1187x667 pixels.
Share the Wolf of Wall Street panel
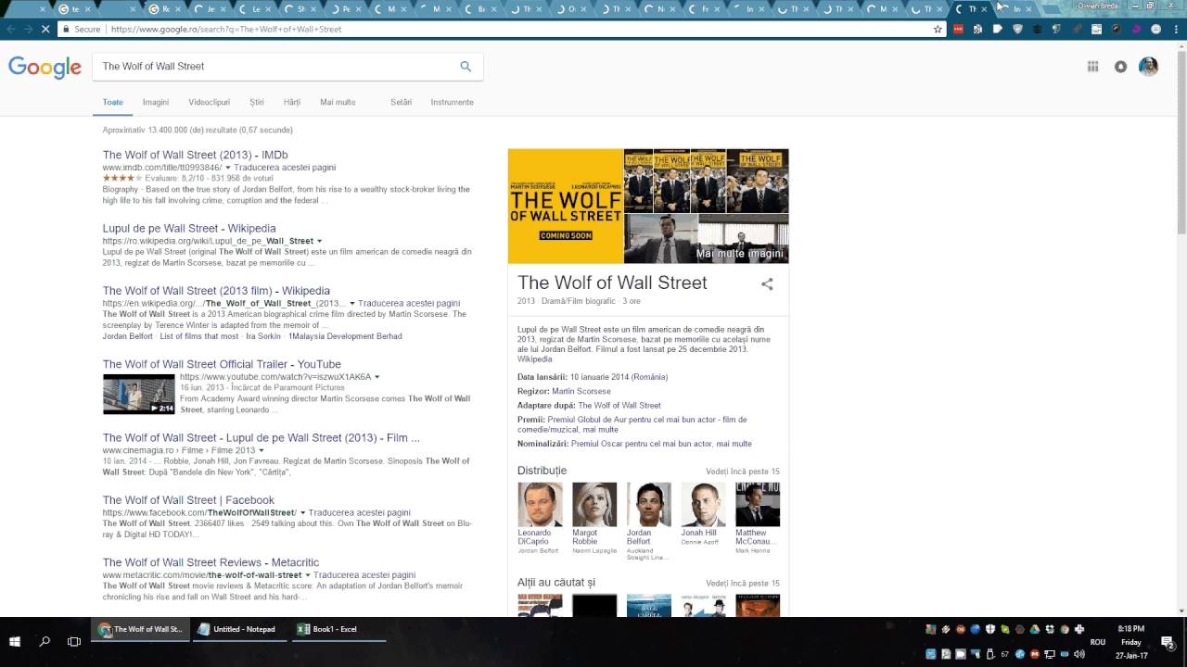tap(767, 284)
